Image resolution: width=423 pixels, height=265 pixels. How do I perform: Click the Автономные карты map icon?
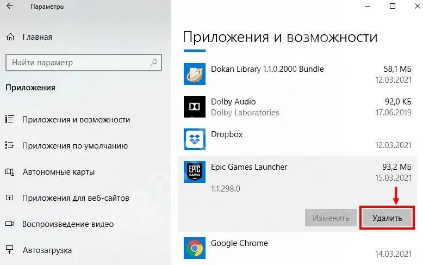10,171
